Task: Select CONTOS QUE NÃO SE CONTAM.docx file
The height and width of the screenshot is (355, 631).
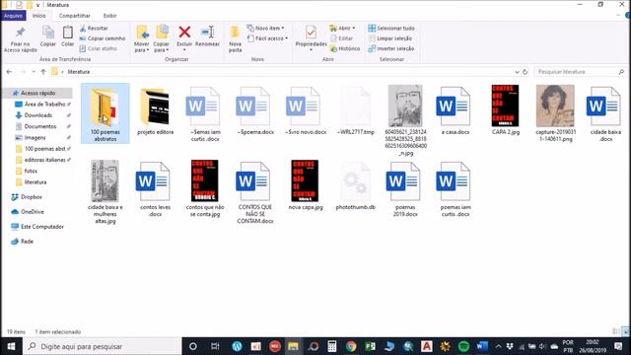Action: click(254, 192)
